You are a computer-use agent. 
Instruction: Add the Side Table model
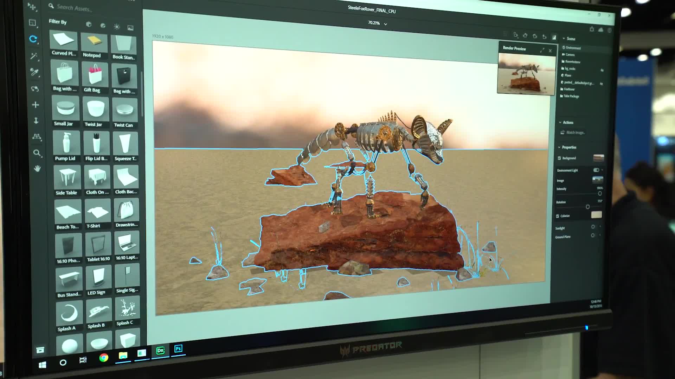click(x=67, y=180)
